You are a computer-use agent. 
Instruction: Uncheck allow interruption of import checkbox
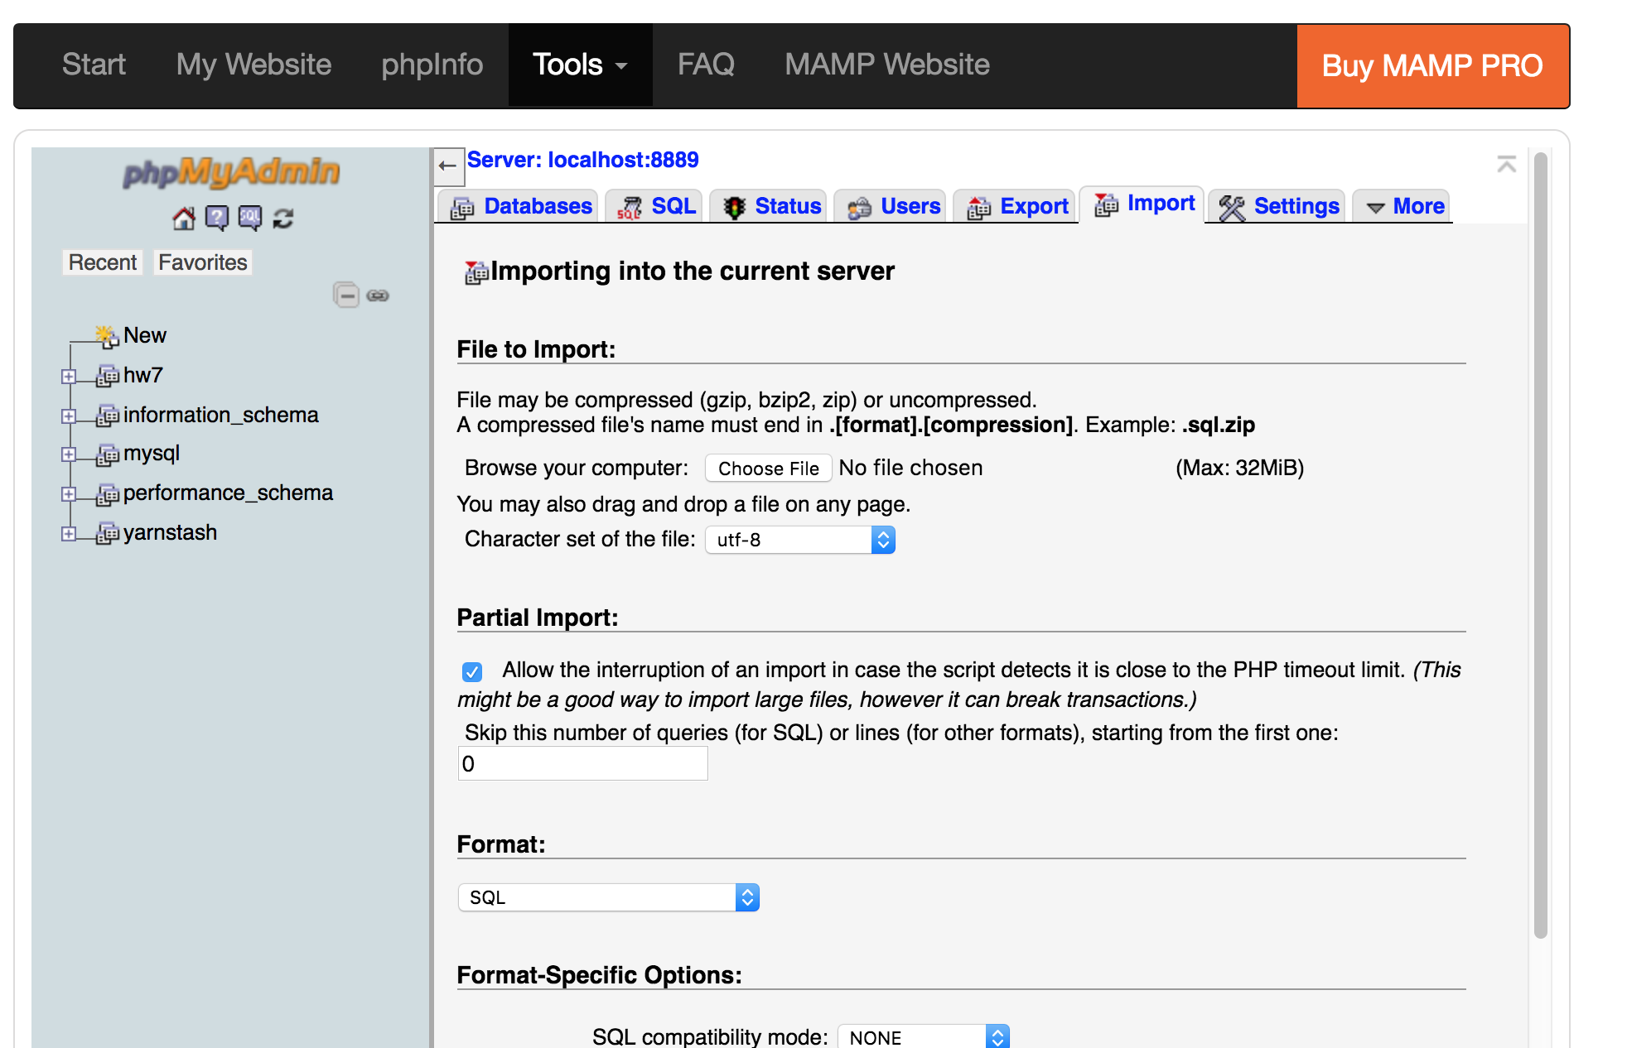click(472, 671)
